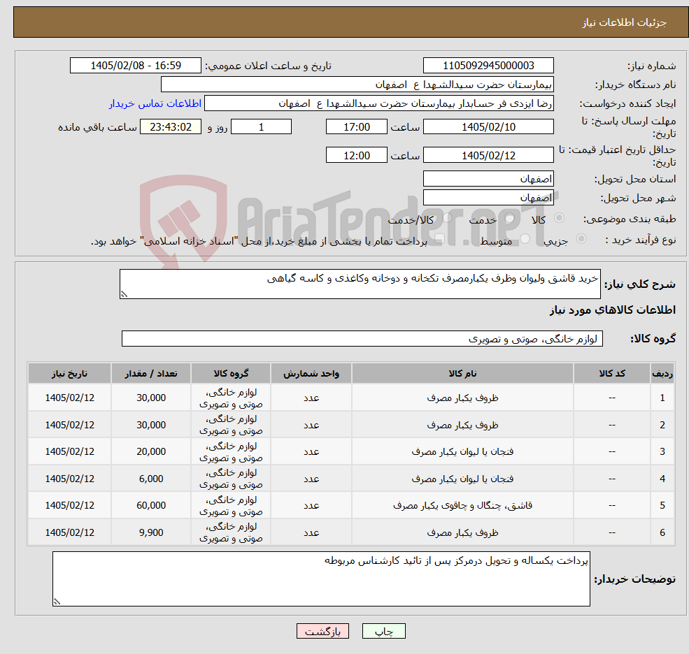Image resolution: width=689 pixels, height=654 pixels.
Task: Click the buyer organization name field
Action: click(357, 85)
